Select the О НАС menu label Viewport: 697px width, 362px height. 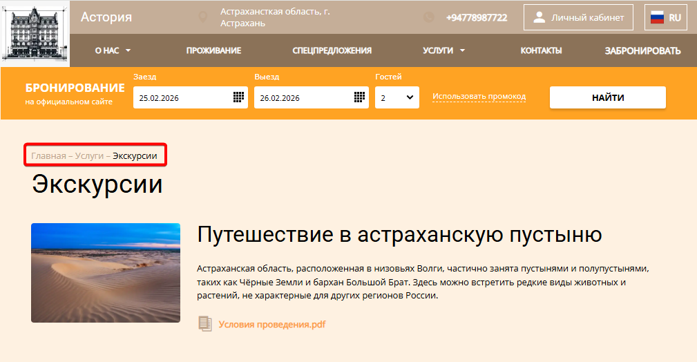coord(107,50)
